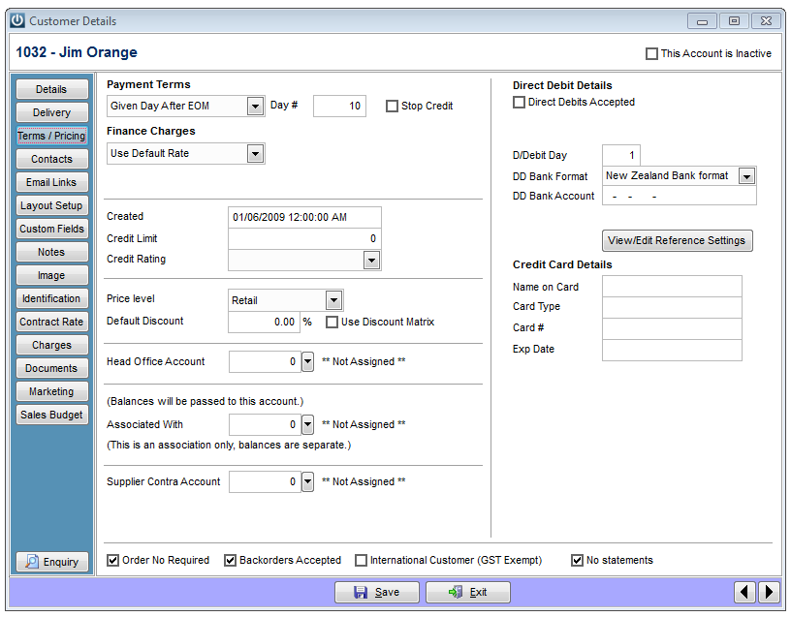
Task: Go to the next customer record arrow
Action: coord(769,591)
